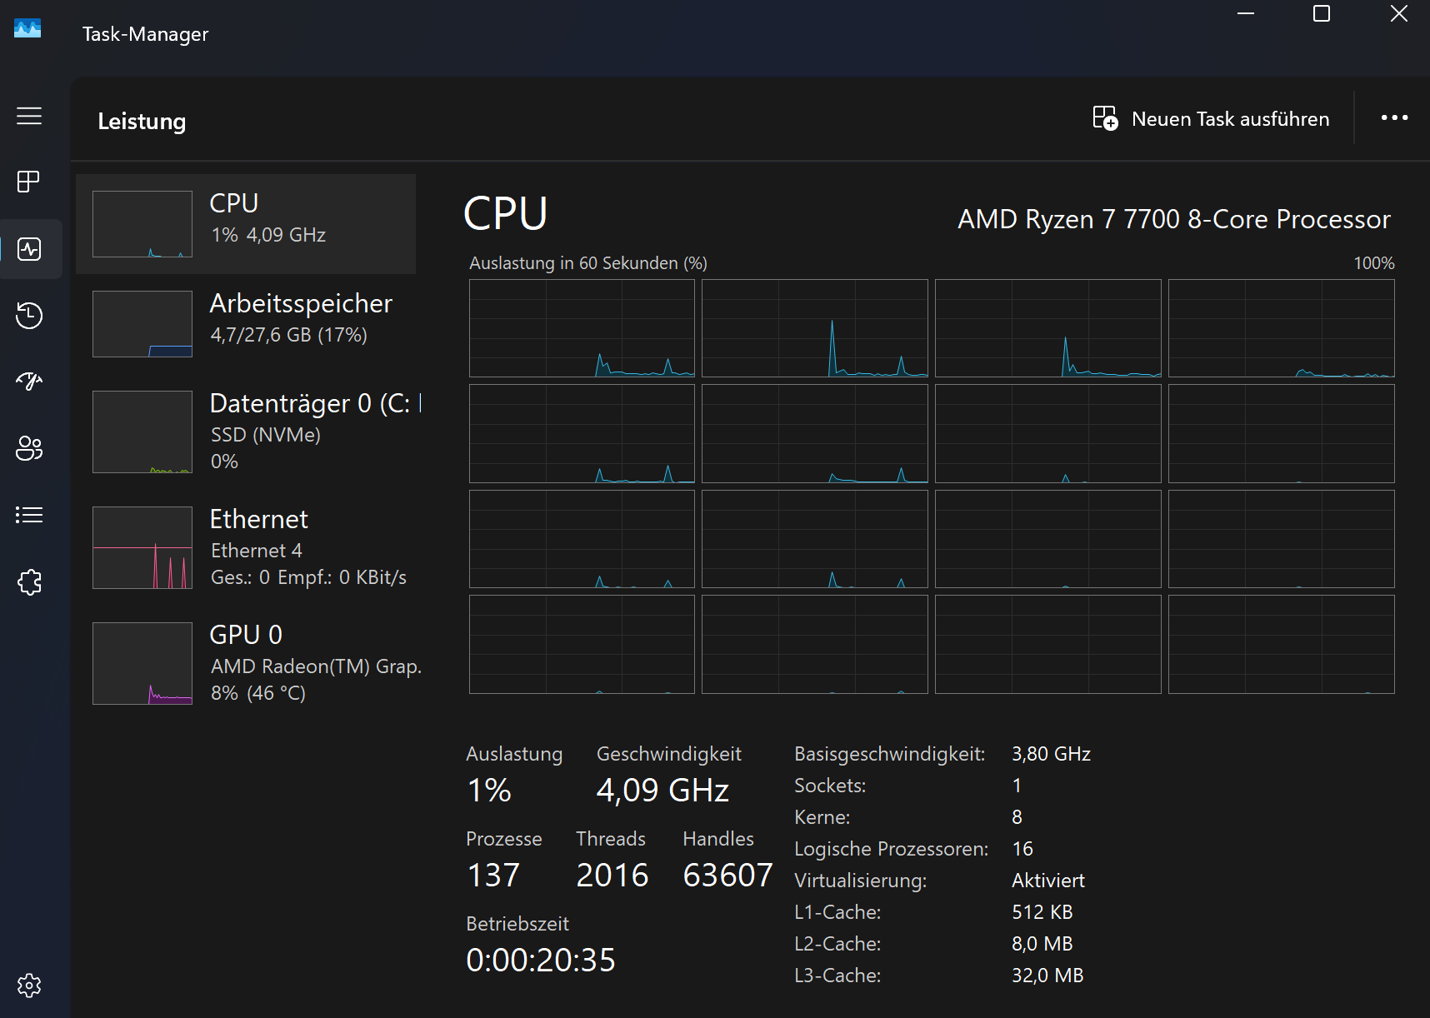Open the three-dots more options menu
This screenshot has width=1430, height=1018.
point(1394,118)
